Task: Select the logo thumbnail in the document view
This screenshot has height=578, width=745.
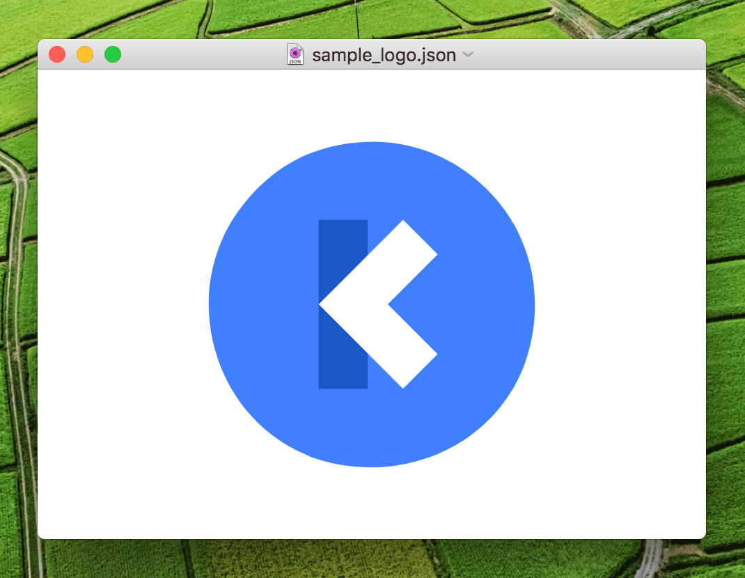Action: tap(371, 304)
